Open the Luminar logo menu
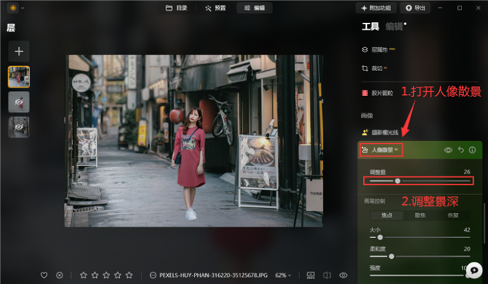This screenshot has height=284, width=488. point(13,8)
